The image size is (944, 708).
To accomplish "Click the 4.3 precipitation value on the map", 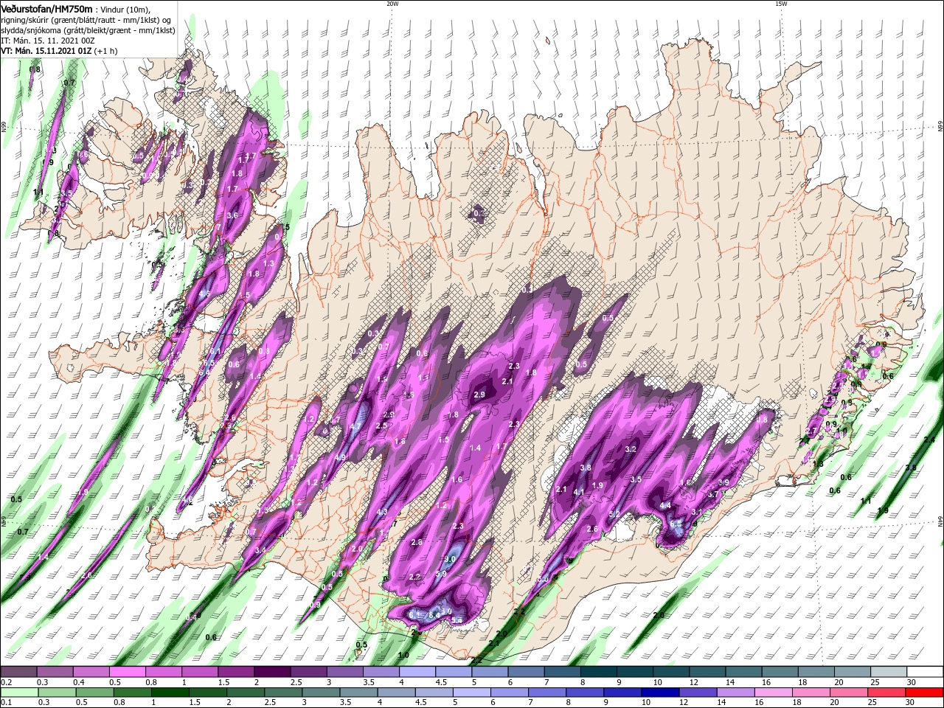I will click(x=382, y=512).
